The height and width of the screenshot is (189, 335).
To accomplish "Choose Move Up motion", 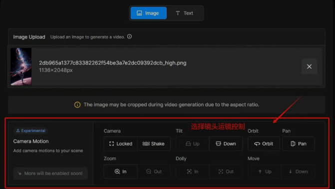I will pyautogui.click(x=265, y=171).
